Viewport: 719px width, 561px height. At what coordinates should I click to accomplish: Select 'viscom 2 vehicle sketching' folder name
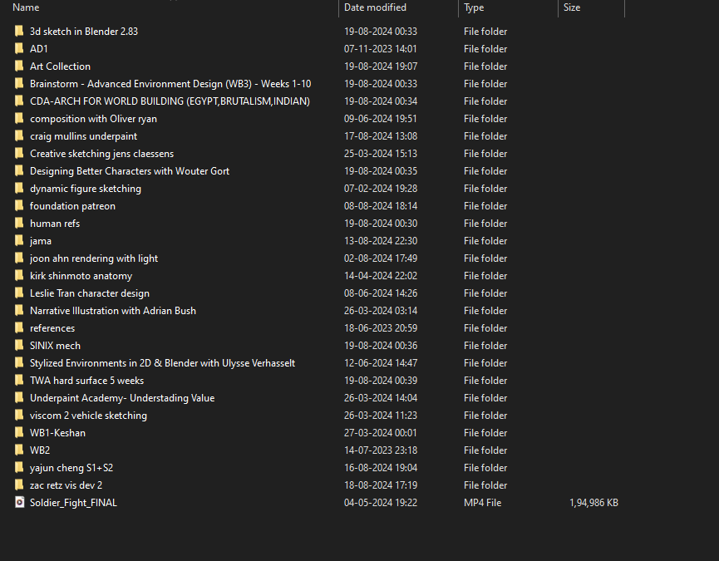tap(88, 416)
